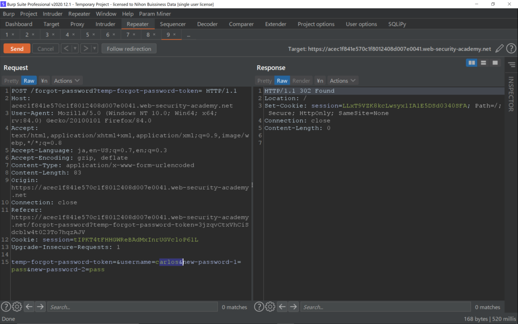Open Project options tab
The width and height of the screenshot is (518, 324).
coord(316,24)
